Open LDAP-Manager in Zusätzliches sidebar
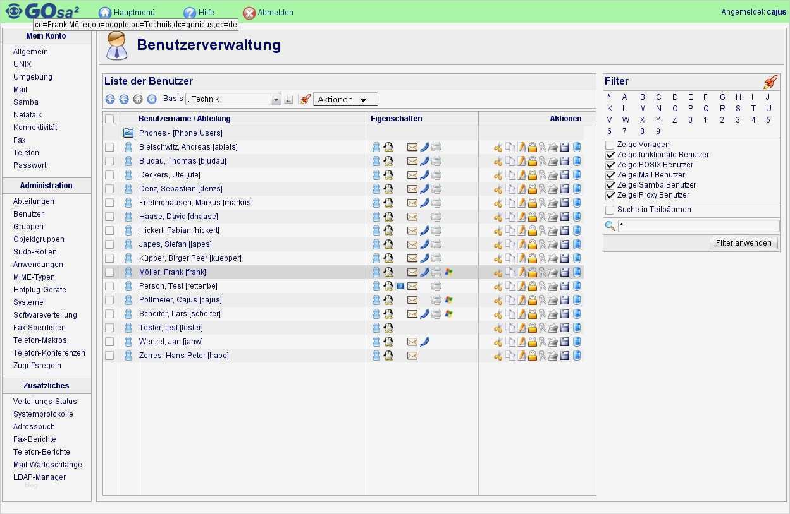790x514 pixels. (39, 477)
